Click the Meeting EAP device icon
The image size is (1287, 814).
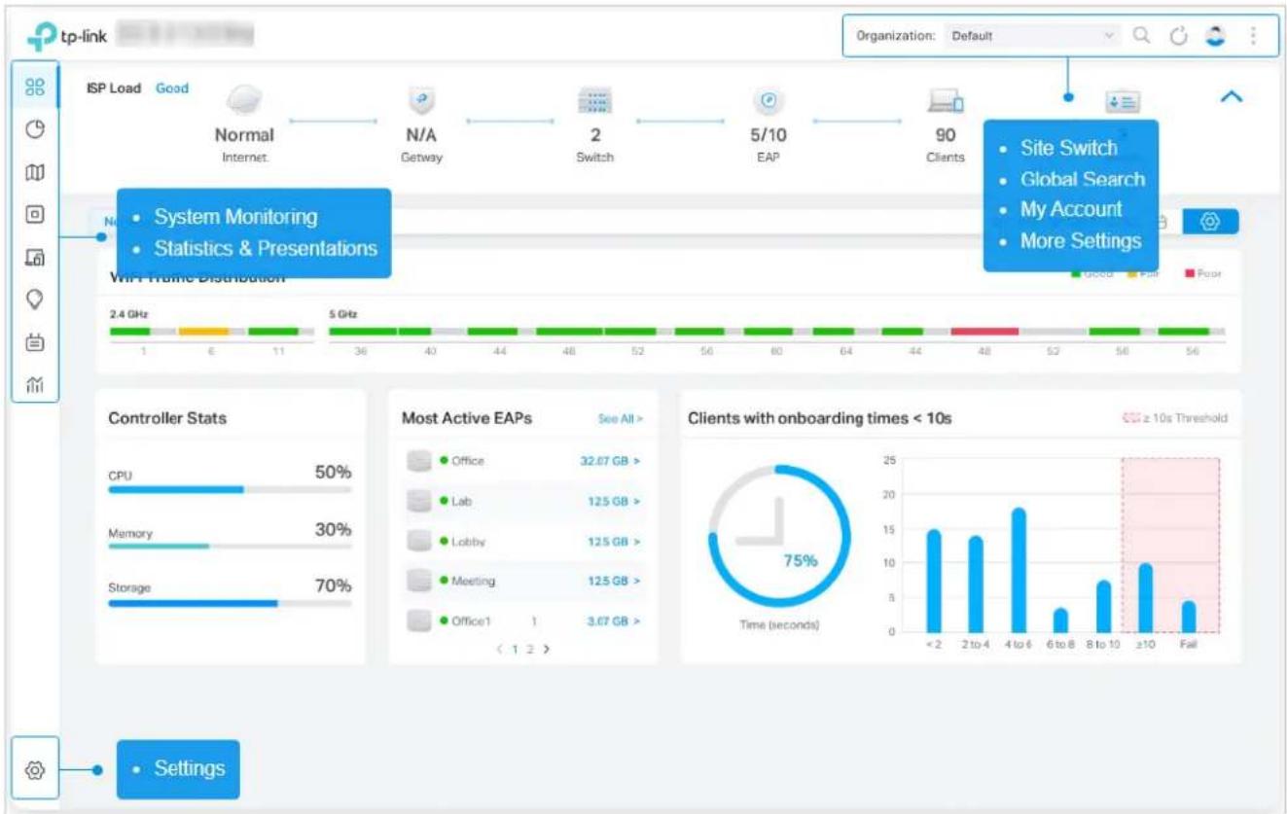(x=419, y=581)
